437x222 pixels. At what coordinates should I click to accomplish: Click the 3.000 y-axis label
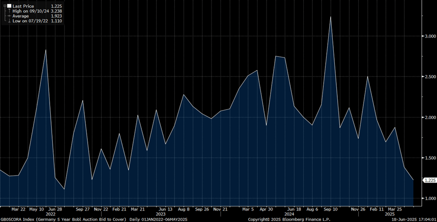[x=429, y=36]
